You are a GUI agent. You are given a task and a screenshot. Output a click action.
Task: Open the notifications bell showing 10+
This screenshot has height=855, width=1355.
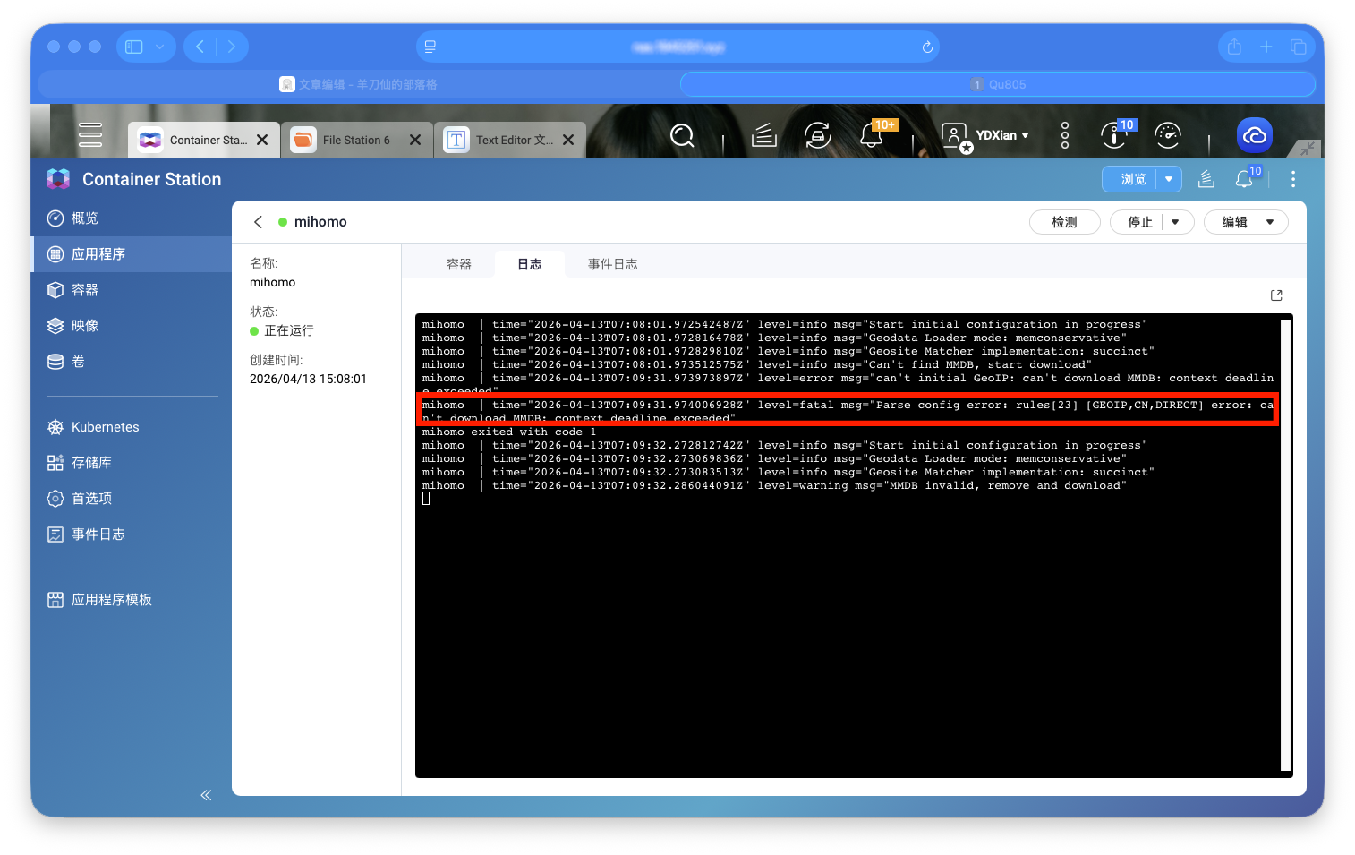pyautogui.click(x=872, y=135)
